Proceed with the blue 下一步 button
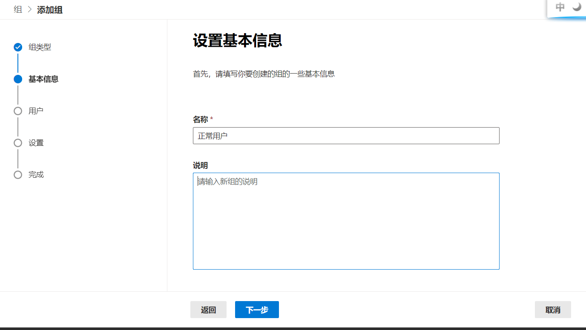586x330 pixels. [257, 310]
